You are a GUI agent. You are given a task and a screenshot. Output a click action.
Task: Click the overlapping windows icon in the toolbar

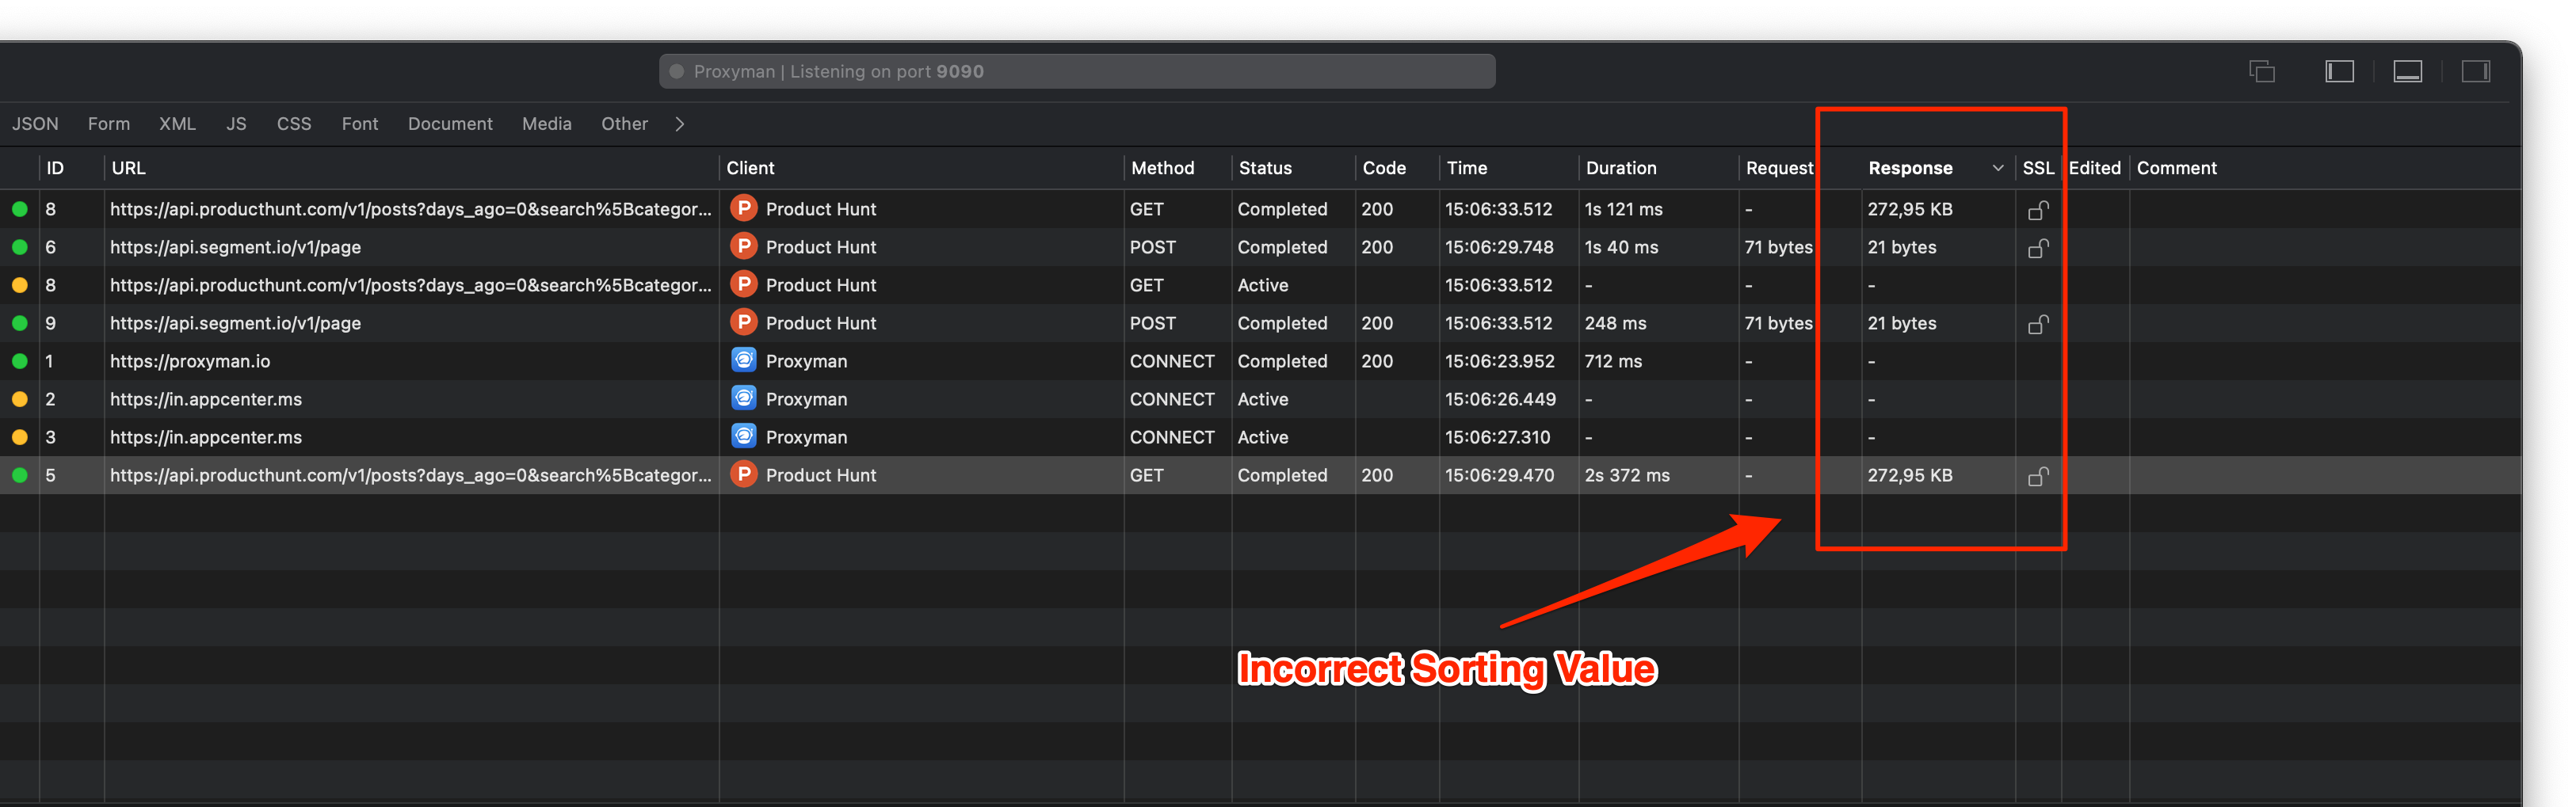point(2262,71)
